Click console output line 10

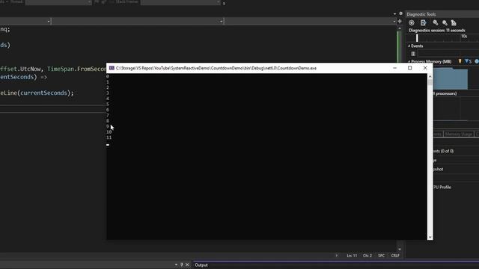(x=109, y=132)
